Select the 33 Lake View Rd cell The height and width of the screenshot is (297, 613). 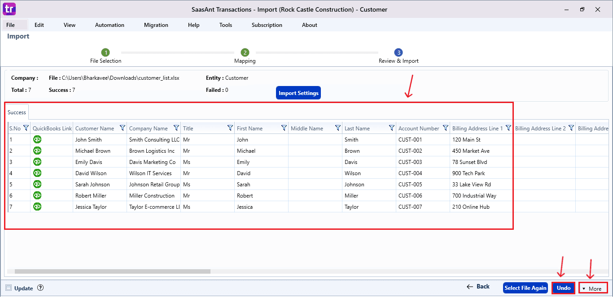pyautogui.click(x=481, y=184)
